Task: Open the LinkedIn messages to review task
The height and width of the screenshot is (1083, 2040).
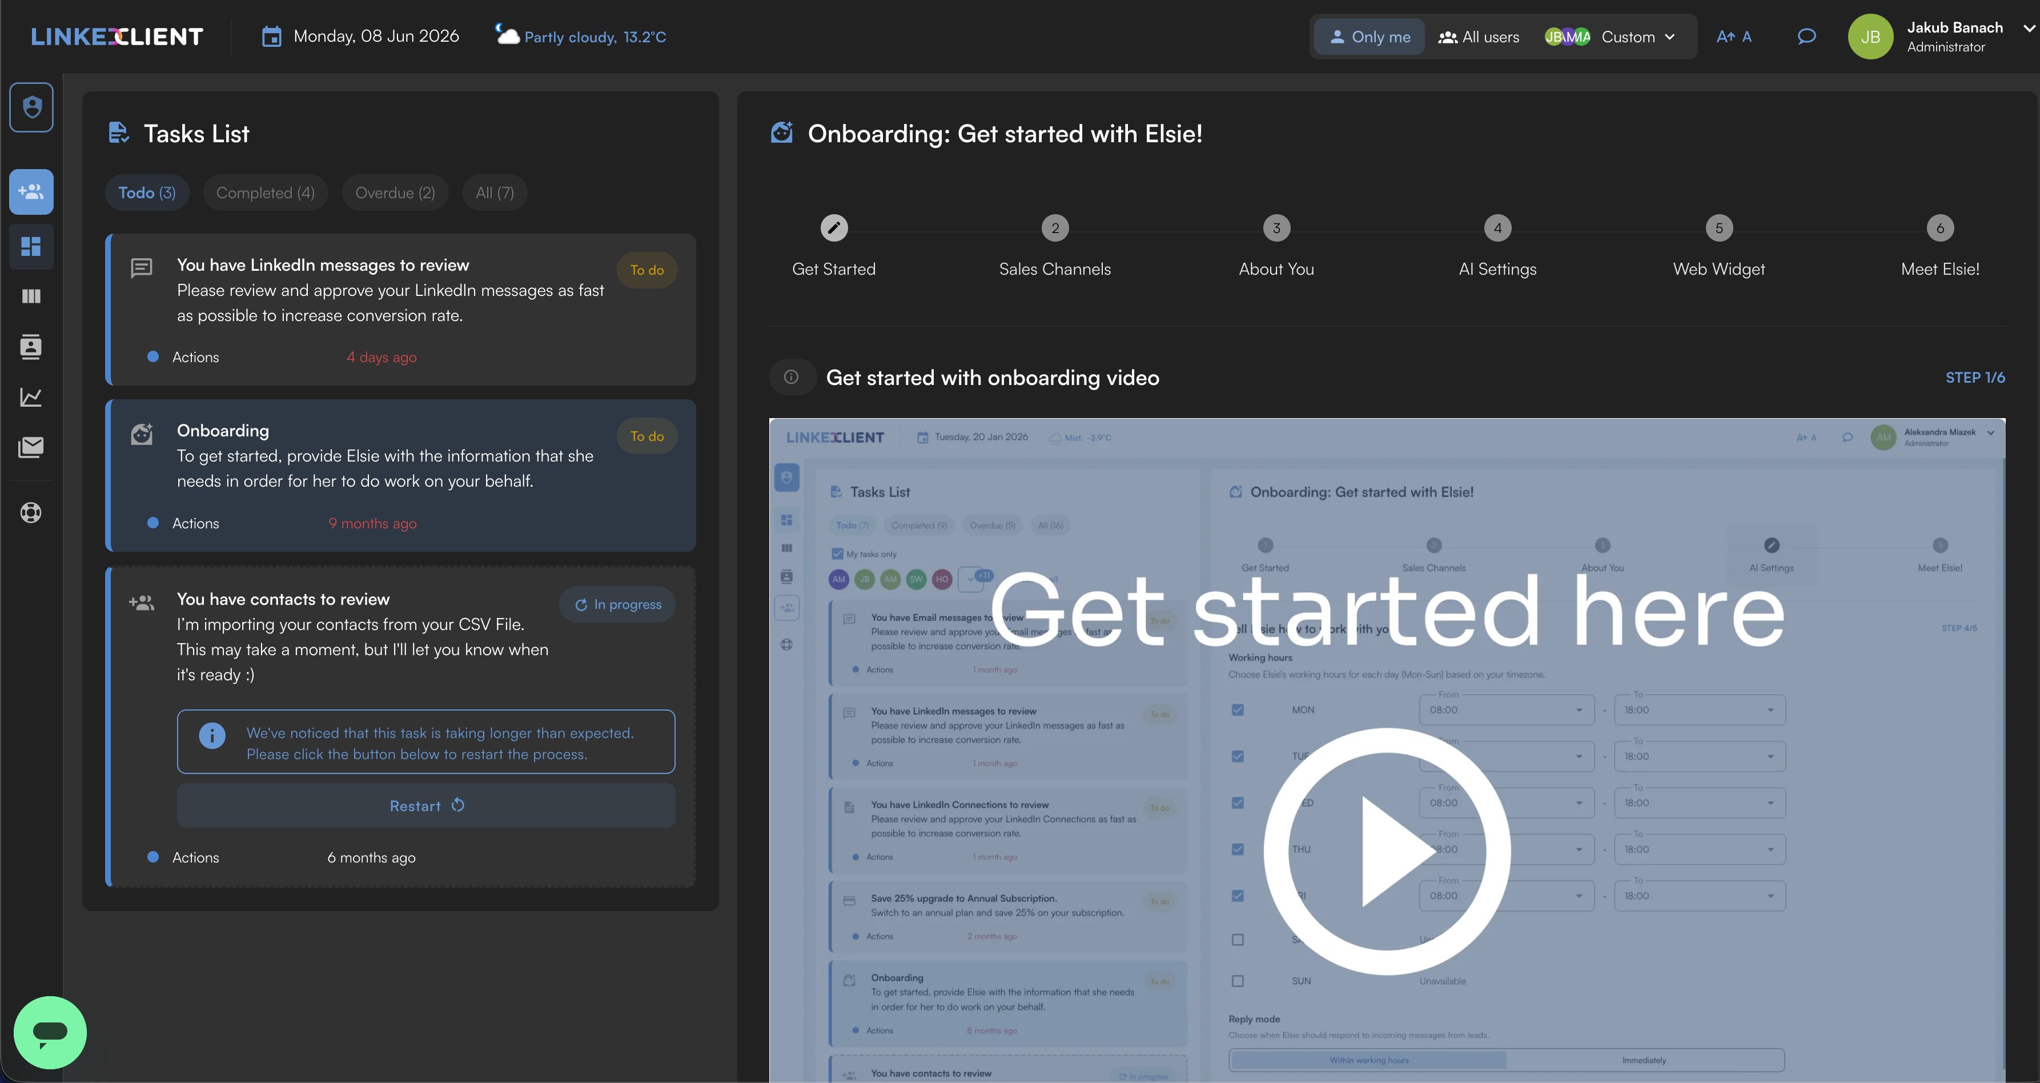Action: (401, 310)
